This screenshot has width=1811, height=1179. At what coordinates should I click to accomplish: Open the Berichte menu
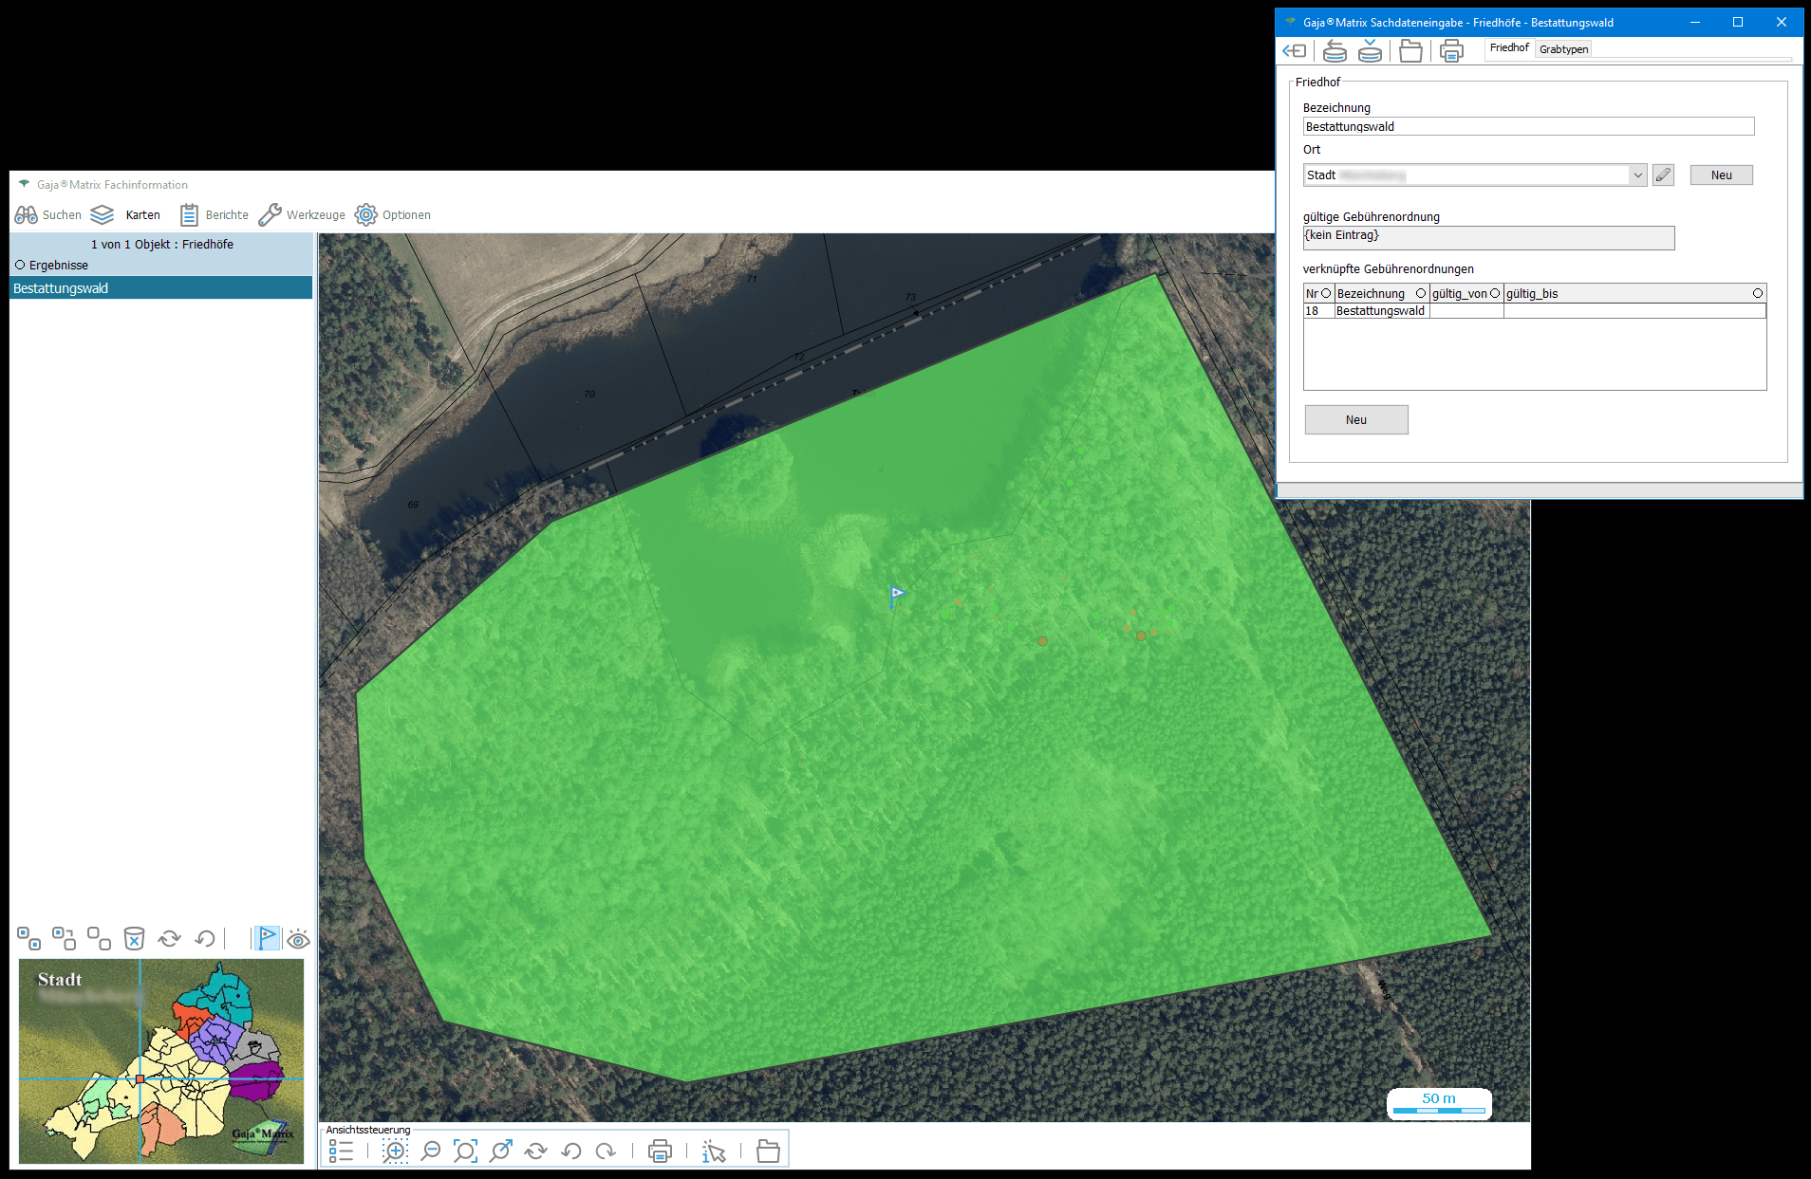[x=215, y=215]
